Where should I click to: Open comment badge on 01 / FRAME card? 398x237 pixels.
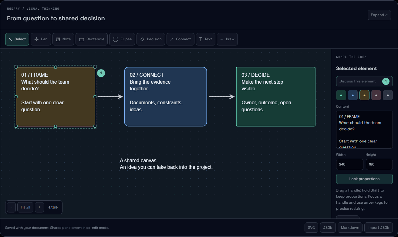(x=101, y=73)
